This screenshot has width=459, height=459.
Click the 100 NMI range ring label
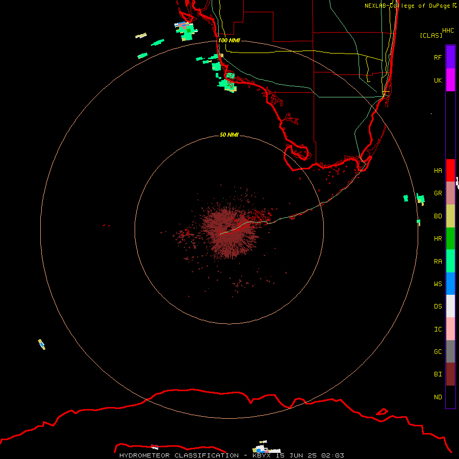229,40
